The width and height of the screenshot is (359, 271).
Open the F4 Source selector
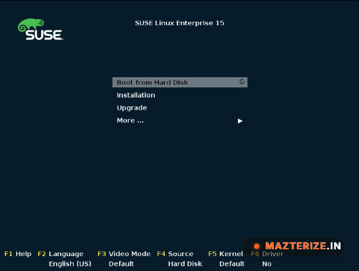[x=175, y=254]
